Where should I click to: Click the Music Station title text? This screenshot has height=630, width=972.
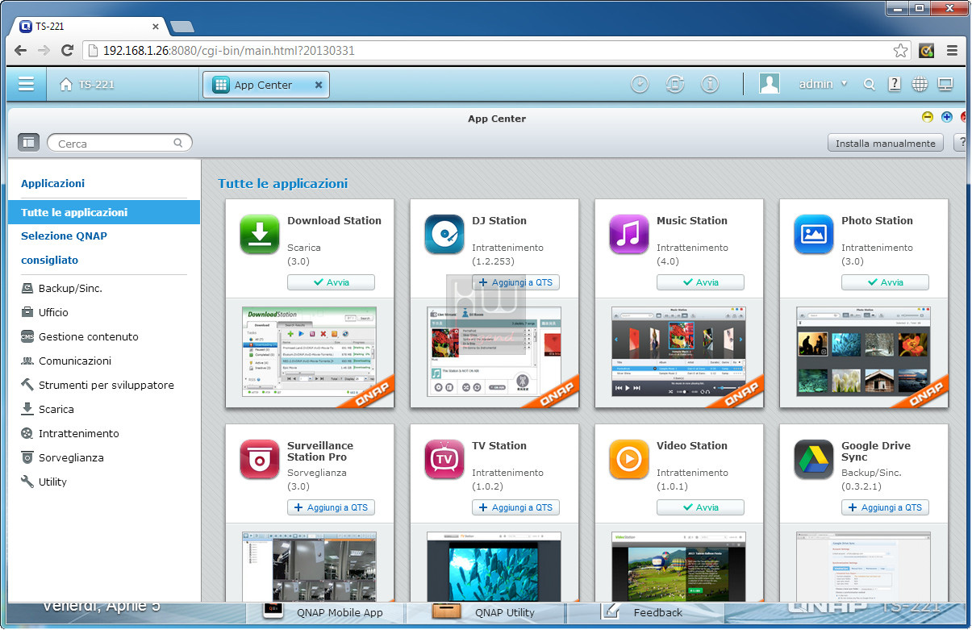691,220
